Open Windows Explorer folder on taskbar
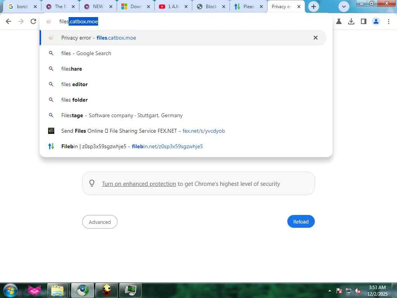Viewport: 397px width, 298px height. pyautogui.click(x=57, y=290)
